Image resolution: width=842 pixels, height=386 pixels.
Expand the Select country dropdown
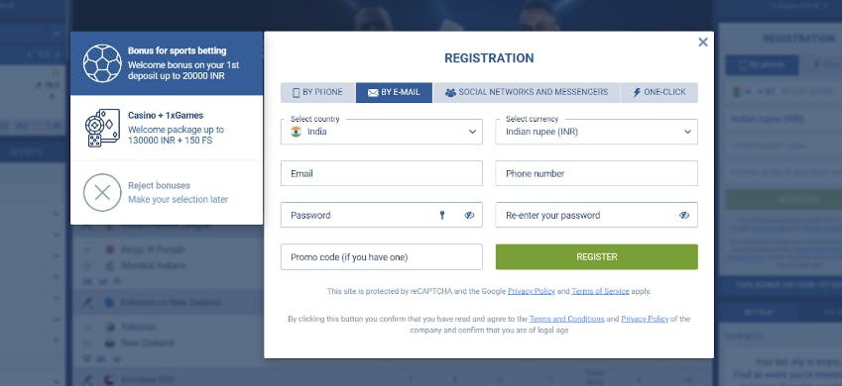381,132
